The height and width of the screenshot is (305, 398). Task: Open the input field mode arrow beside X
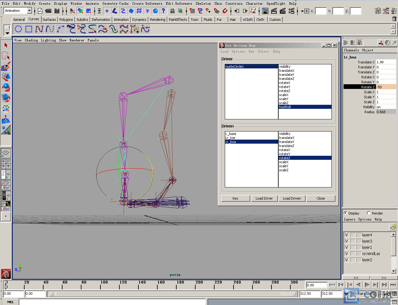pyautogui.click(x=302, y=11)
